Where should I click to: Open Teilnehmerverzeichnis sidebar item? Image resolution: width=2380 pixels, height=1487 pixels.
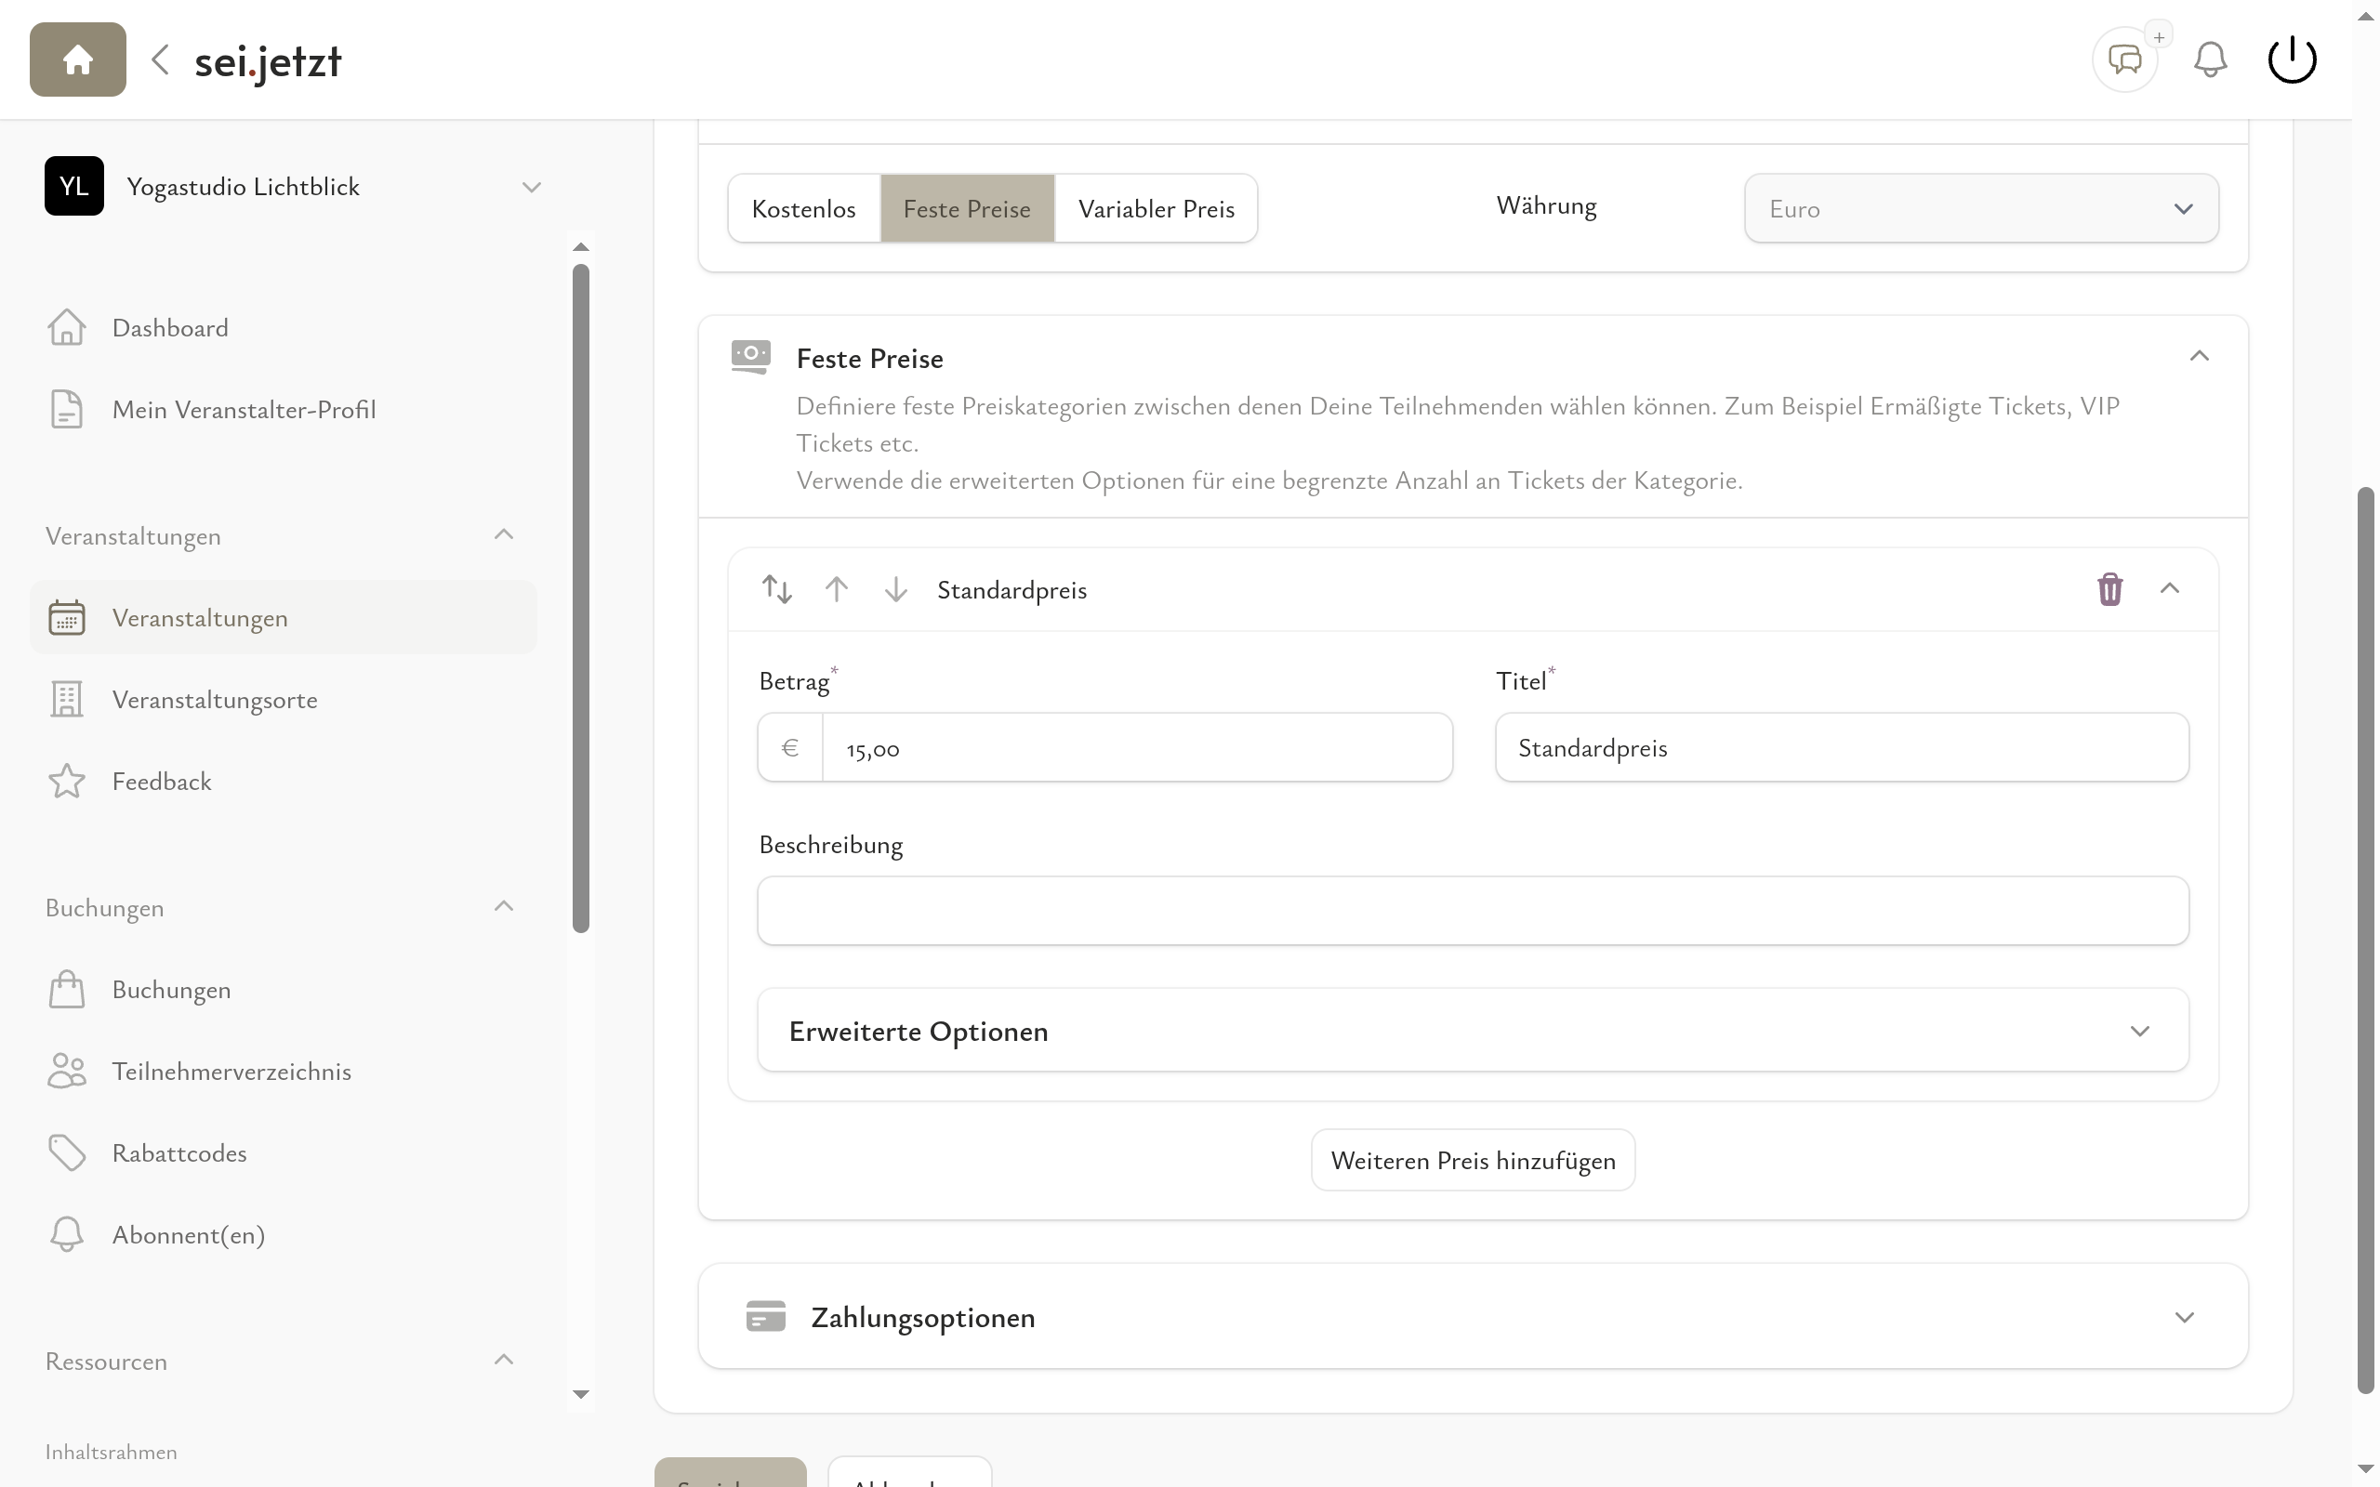[x=231, y=1071]
